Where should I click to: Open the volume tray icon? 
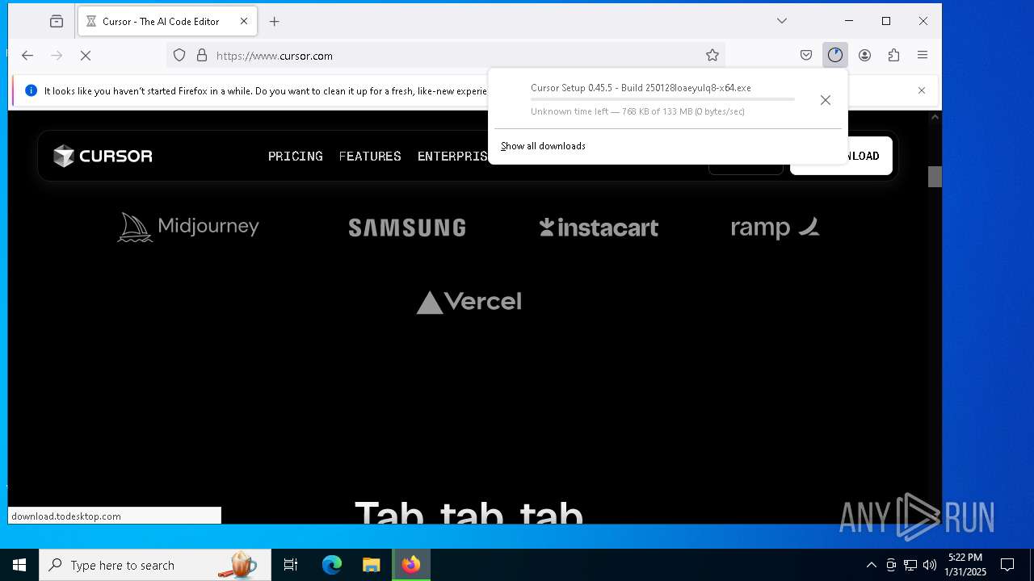point(930,565)
